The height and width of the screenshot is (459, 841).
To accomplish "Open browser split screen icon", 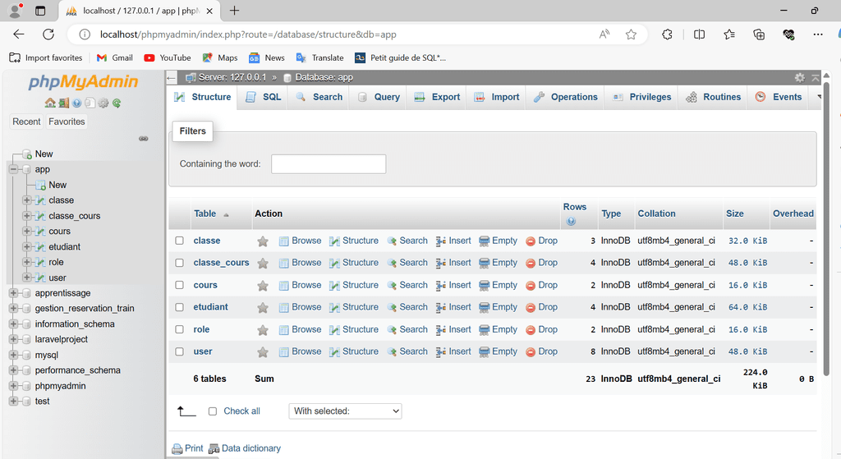I will pyautogui.click(x=699, y=34).
